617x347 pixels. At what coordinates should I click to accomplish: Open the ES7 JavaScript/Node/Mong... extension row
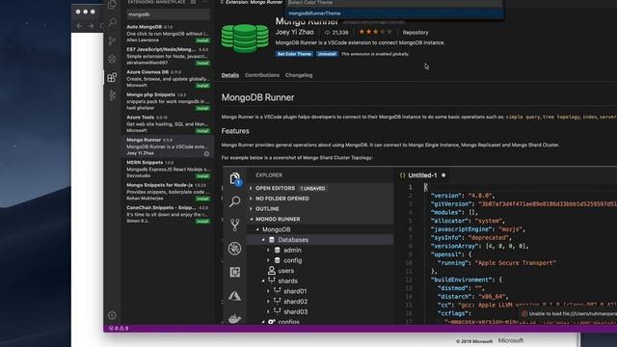pyautogui.click(x=168, y=56)
